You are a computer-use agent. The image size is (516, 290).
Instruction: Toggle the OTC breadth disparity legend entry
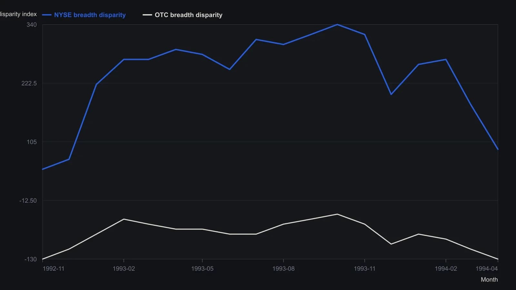pyautogui.click(x=183, y=15)
